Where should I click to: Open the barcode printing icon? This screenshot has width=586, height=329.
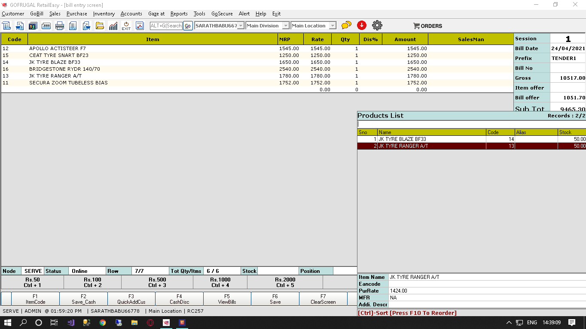[46, 26]
